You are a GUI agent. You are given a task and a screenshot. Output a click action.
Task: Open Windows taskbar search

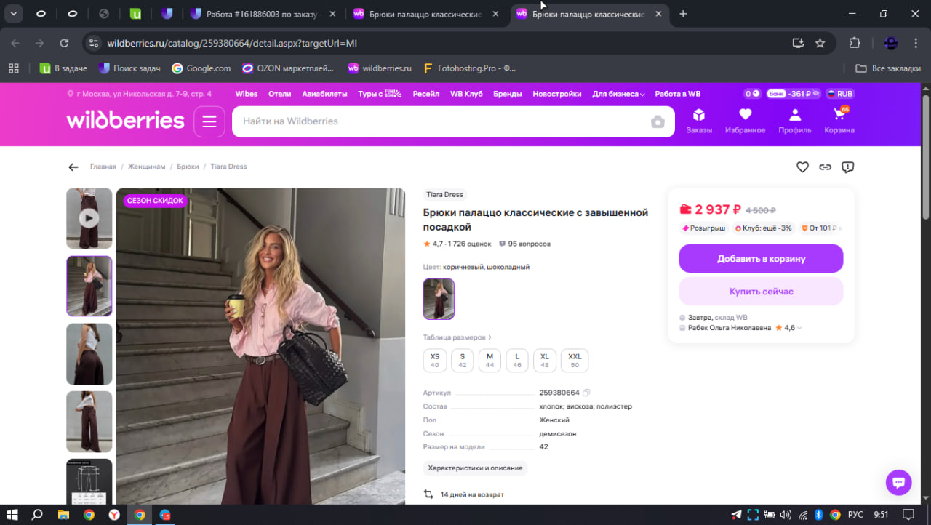click(x=37, y=515)
